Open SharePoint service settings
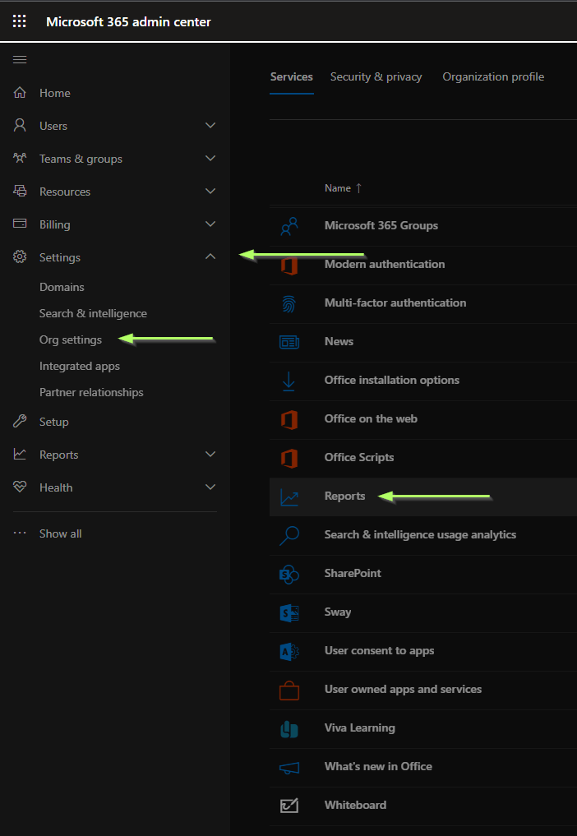This screenshot has height=836, width=577. 353,573
